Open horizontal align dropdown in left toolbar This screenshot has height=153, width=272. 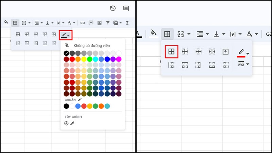coord(39,23)
